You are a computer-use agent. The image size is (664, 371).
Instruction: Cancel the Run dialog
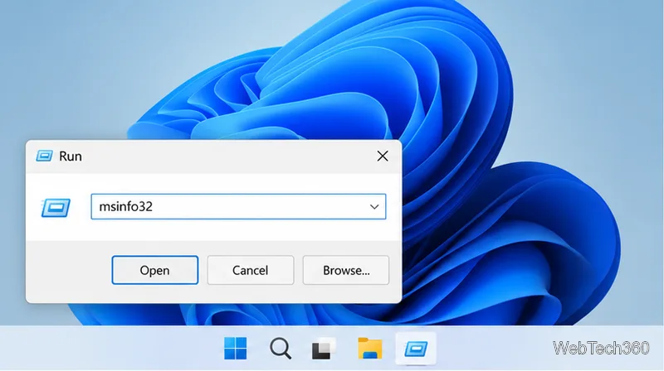coord(251,270)
